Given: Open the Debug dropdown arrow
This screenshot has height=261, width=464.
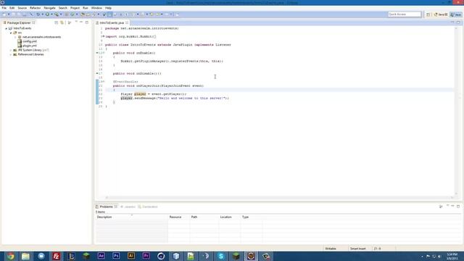Looking at the screenshot, I should click(x=43, y=14).
